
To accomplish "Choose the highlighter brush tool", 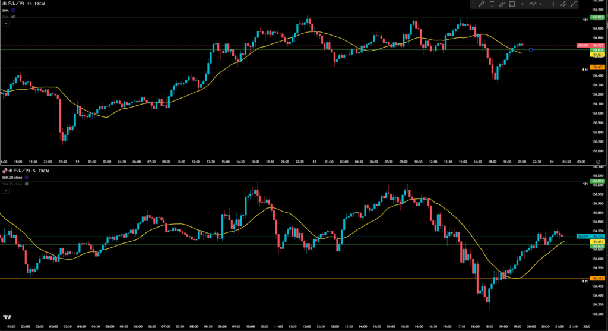I will click(x=502, y=4).
